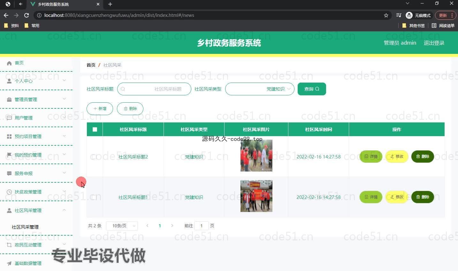Image resolution: width=458 pixels, height=271 pixels.
Task: Expand the 个人中心 sidebar menu
Action: [x=36, y=81]
